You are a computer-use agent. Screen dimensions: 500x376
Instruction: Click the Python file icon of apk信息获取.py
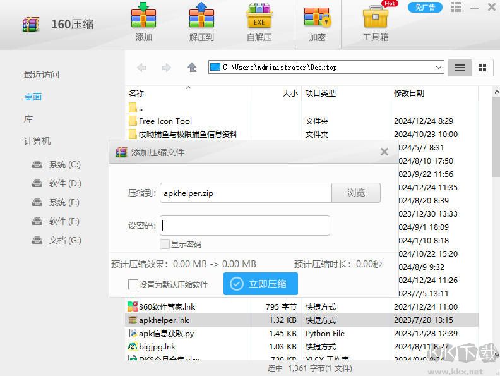coord(133,333)
